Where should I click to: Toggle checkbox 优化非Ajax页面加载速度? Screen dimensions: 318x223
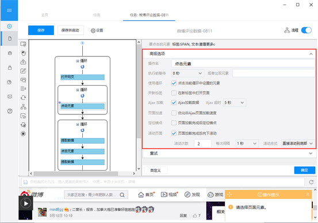pos(174,113)
